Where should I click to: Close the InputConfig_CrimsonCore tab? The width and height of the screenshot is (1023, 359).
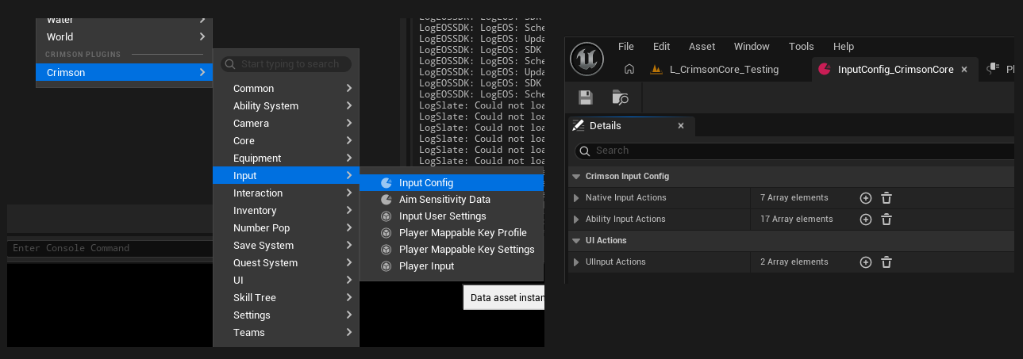click(964, 69)
